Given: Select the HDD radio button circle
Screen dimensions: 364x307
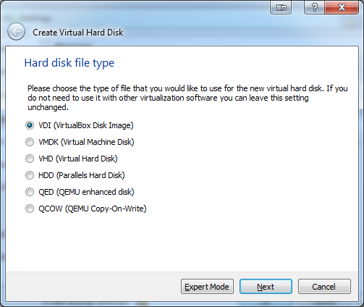Looking at the screenshot, I should [x=30, y=175].
